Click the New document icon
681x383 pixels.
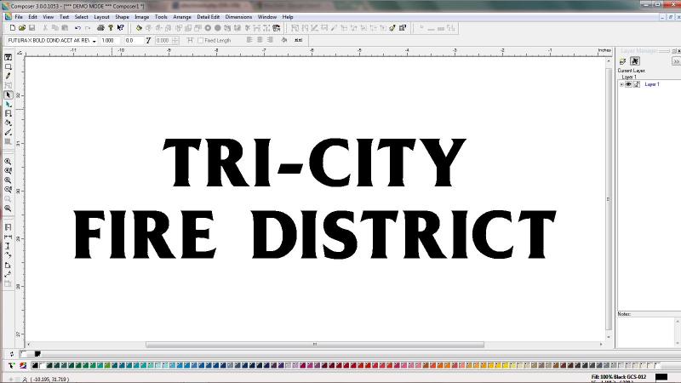pyautogui.click(x=13, y=28)
